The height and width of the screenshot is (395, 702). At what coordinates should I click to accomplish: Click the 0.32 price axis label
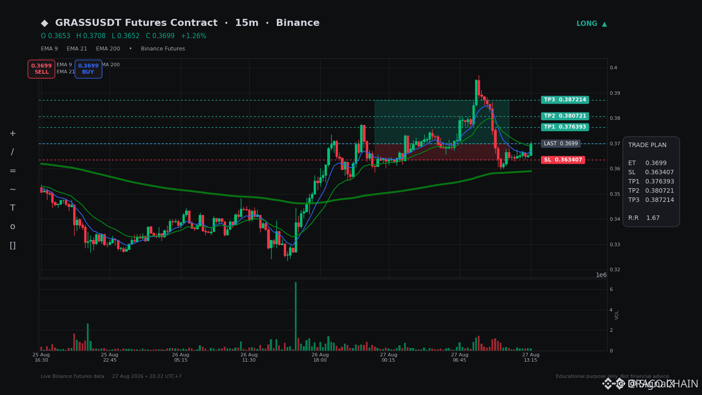(x=615, y=270)
